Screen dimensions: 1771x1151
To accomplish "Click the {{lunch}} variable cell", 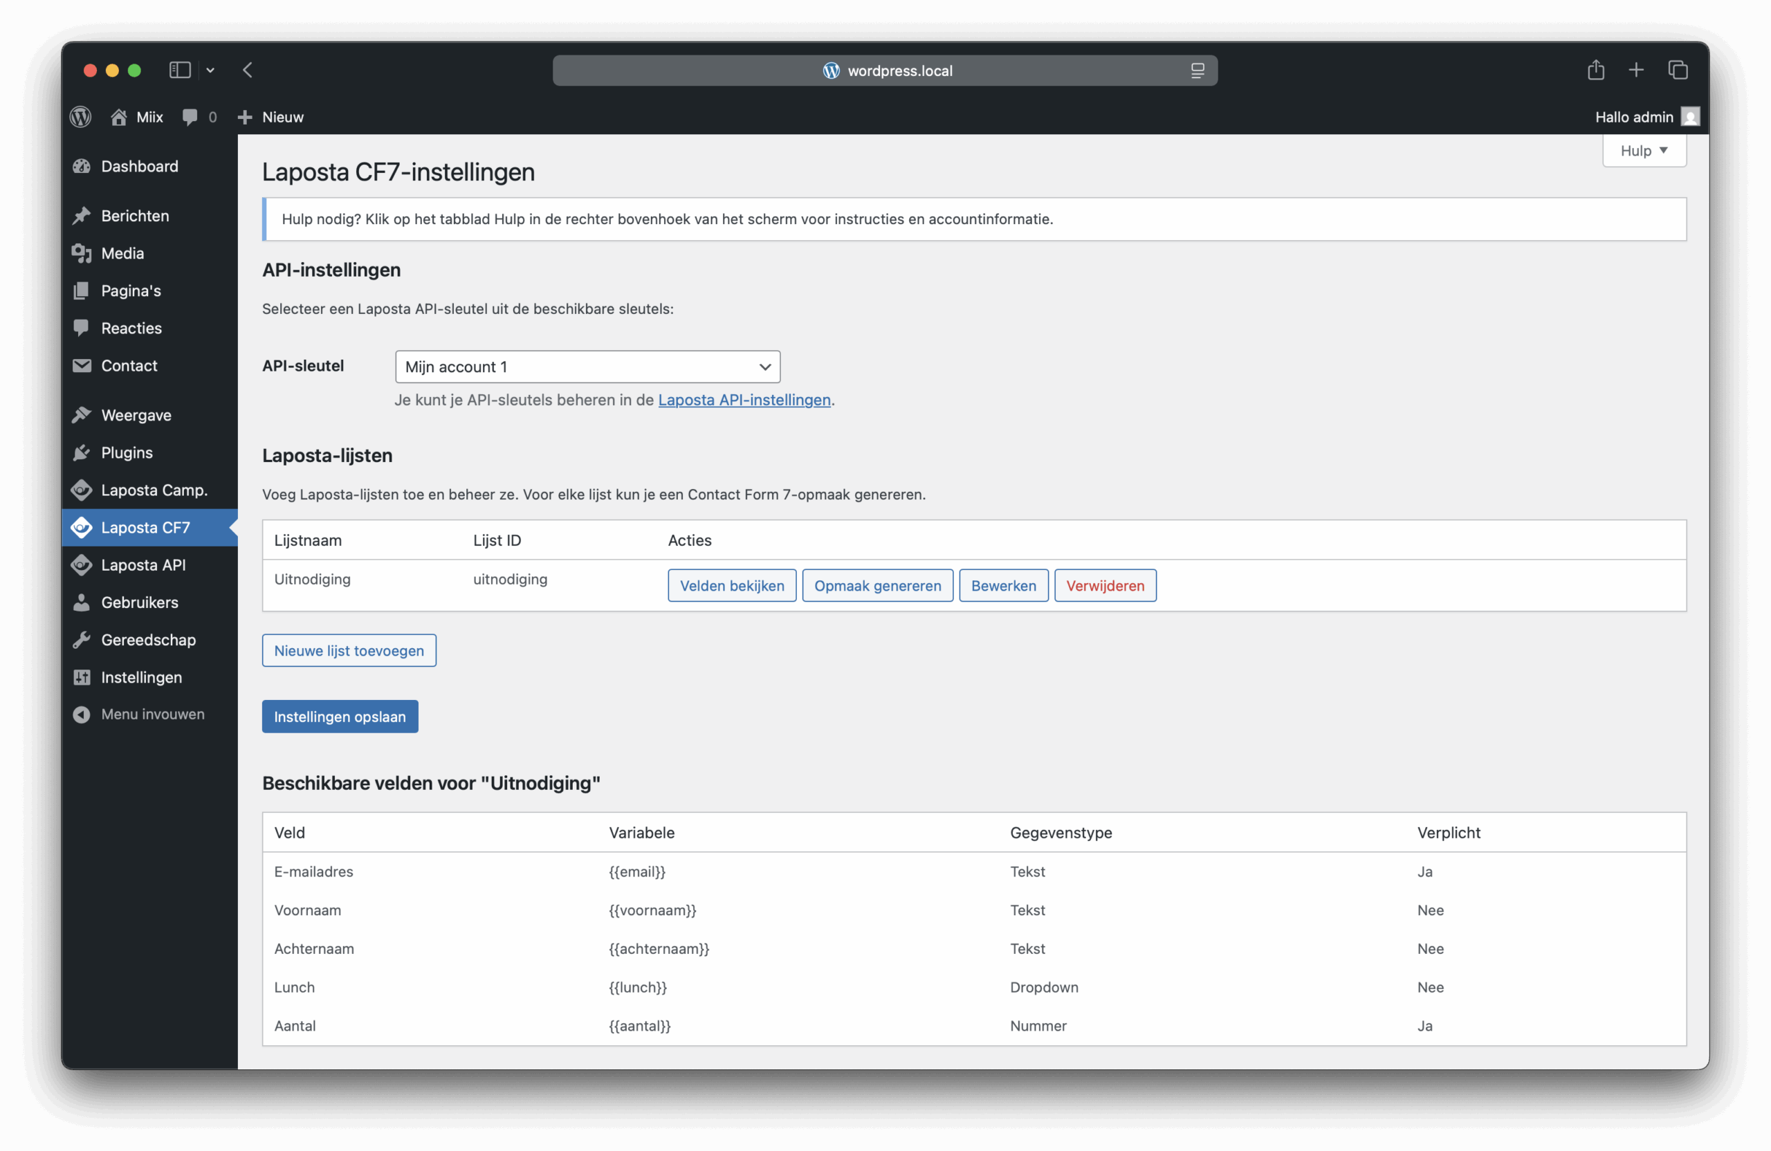I will 638,987.
